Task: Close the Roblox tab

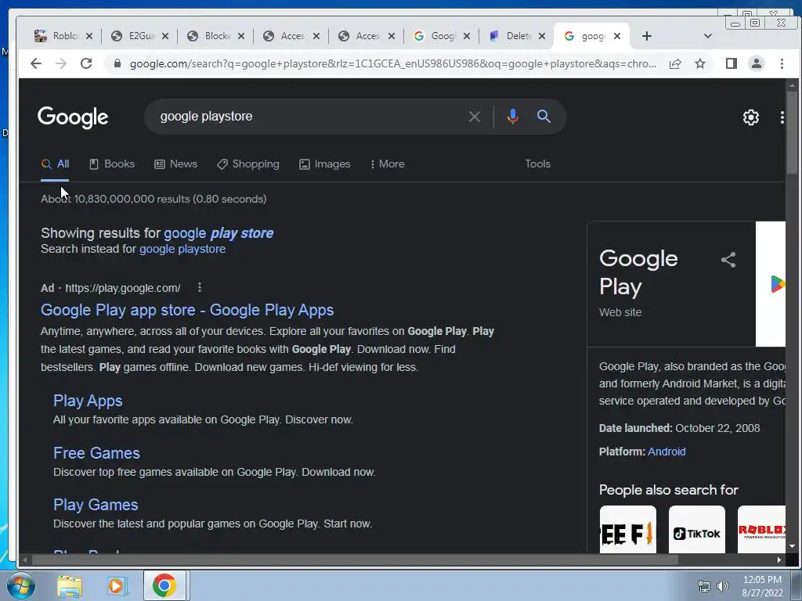Action: click(89, 36)
